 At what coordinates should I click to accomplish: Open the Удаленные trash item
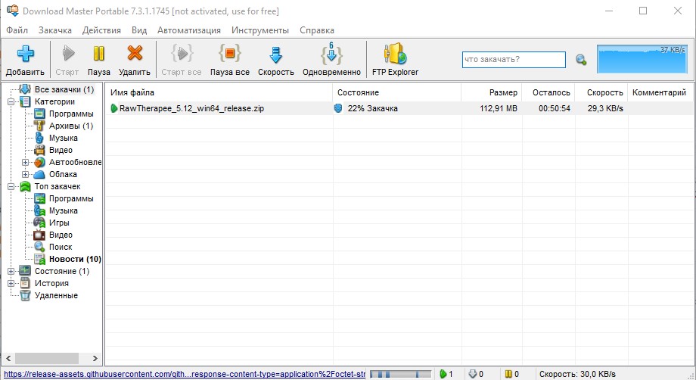pos(56,296)
